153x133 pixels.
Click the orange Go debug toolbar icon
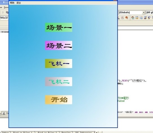pyautogui.click(x=126, y=18)
